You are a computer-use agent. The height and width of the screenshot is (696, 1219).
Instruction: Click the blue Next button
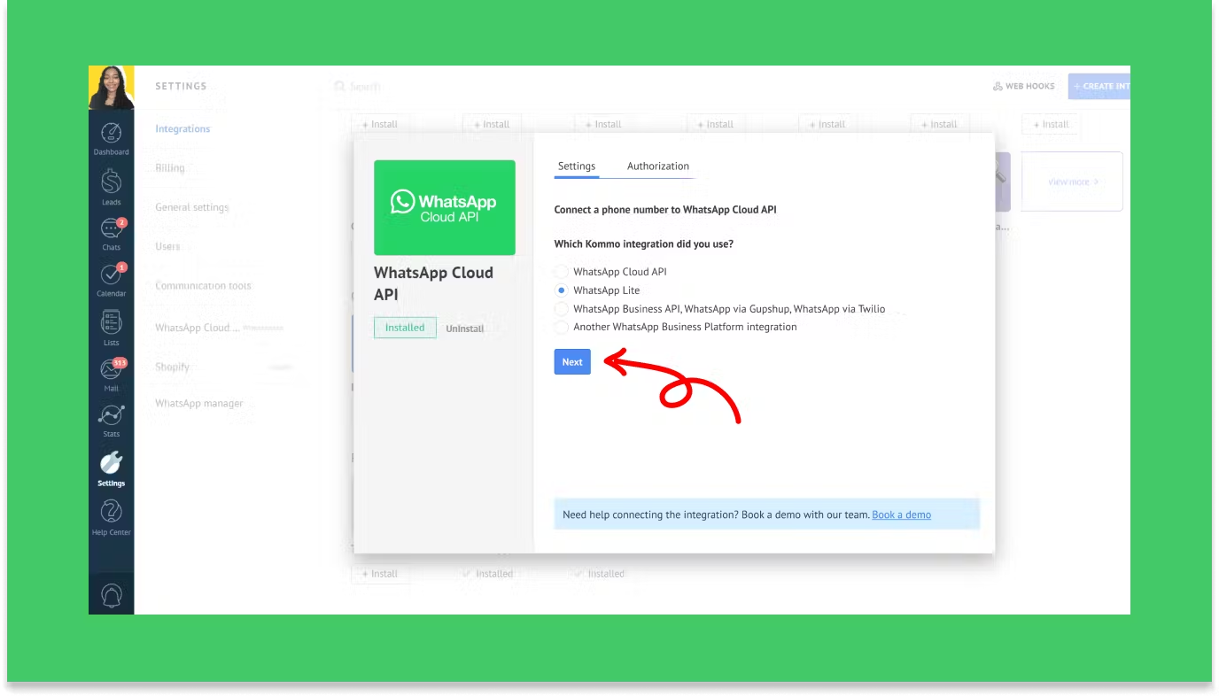click(572, 361)
